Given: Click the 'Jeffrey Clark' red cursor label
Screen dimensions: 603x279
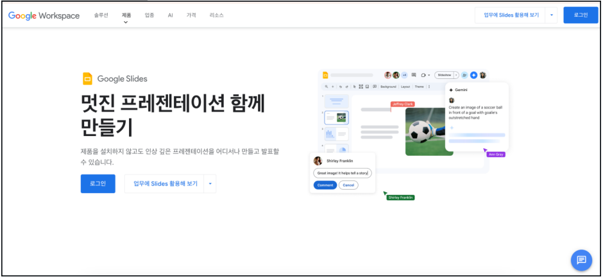Looking at the screenshot, I should pyautogui.click(x=403, y=104).
